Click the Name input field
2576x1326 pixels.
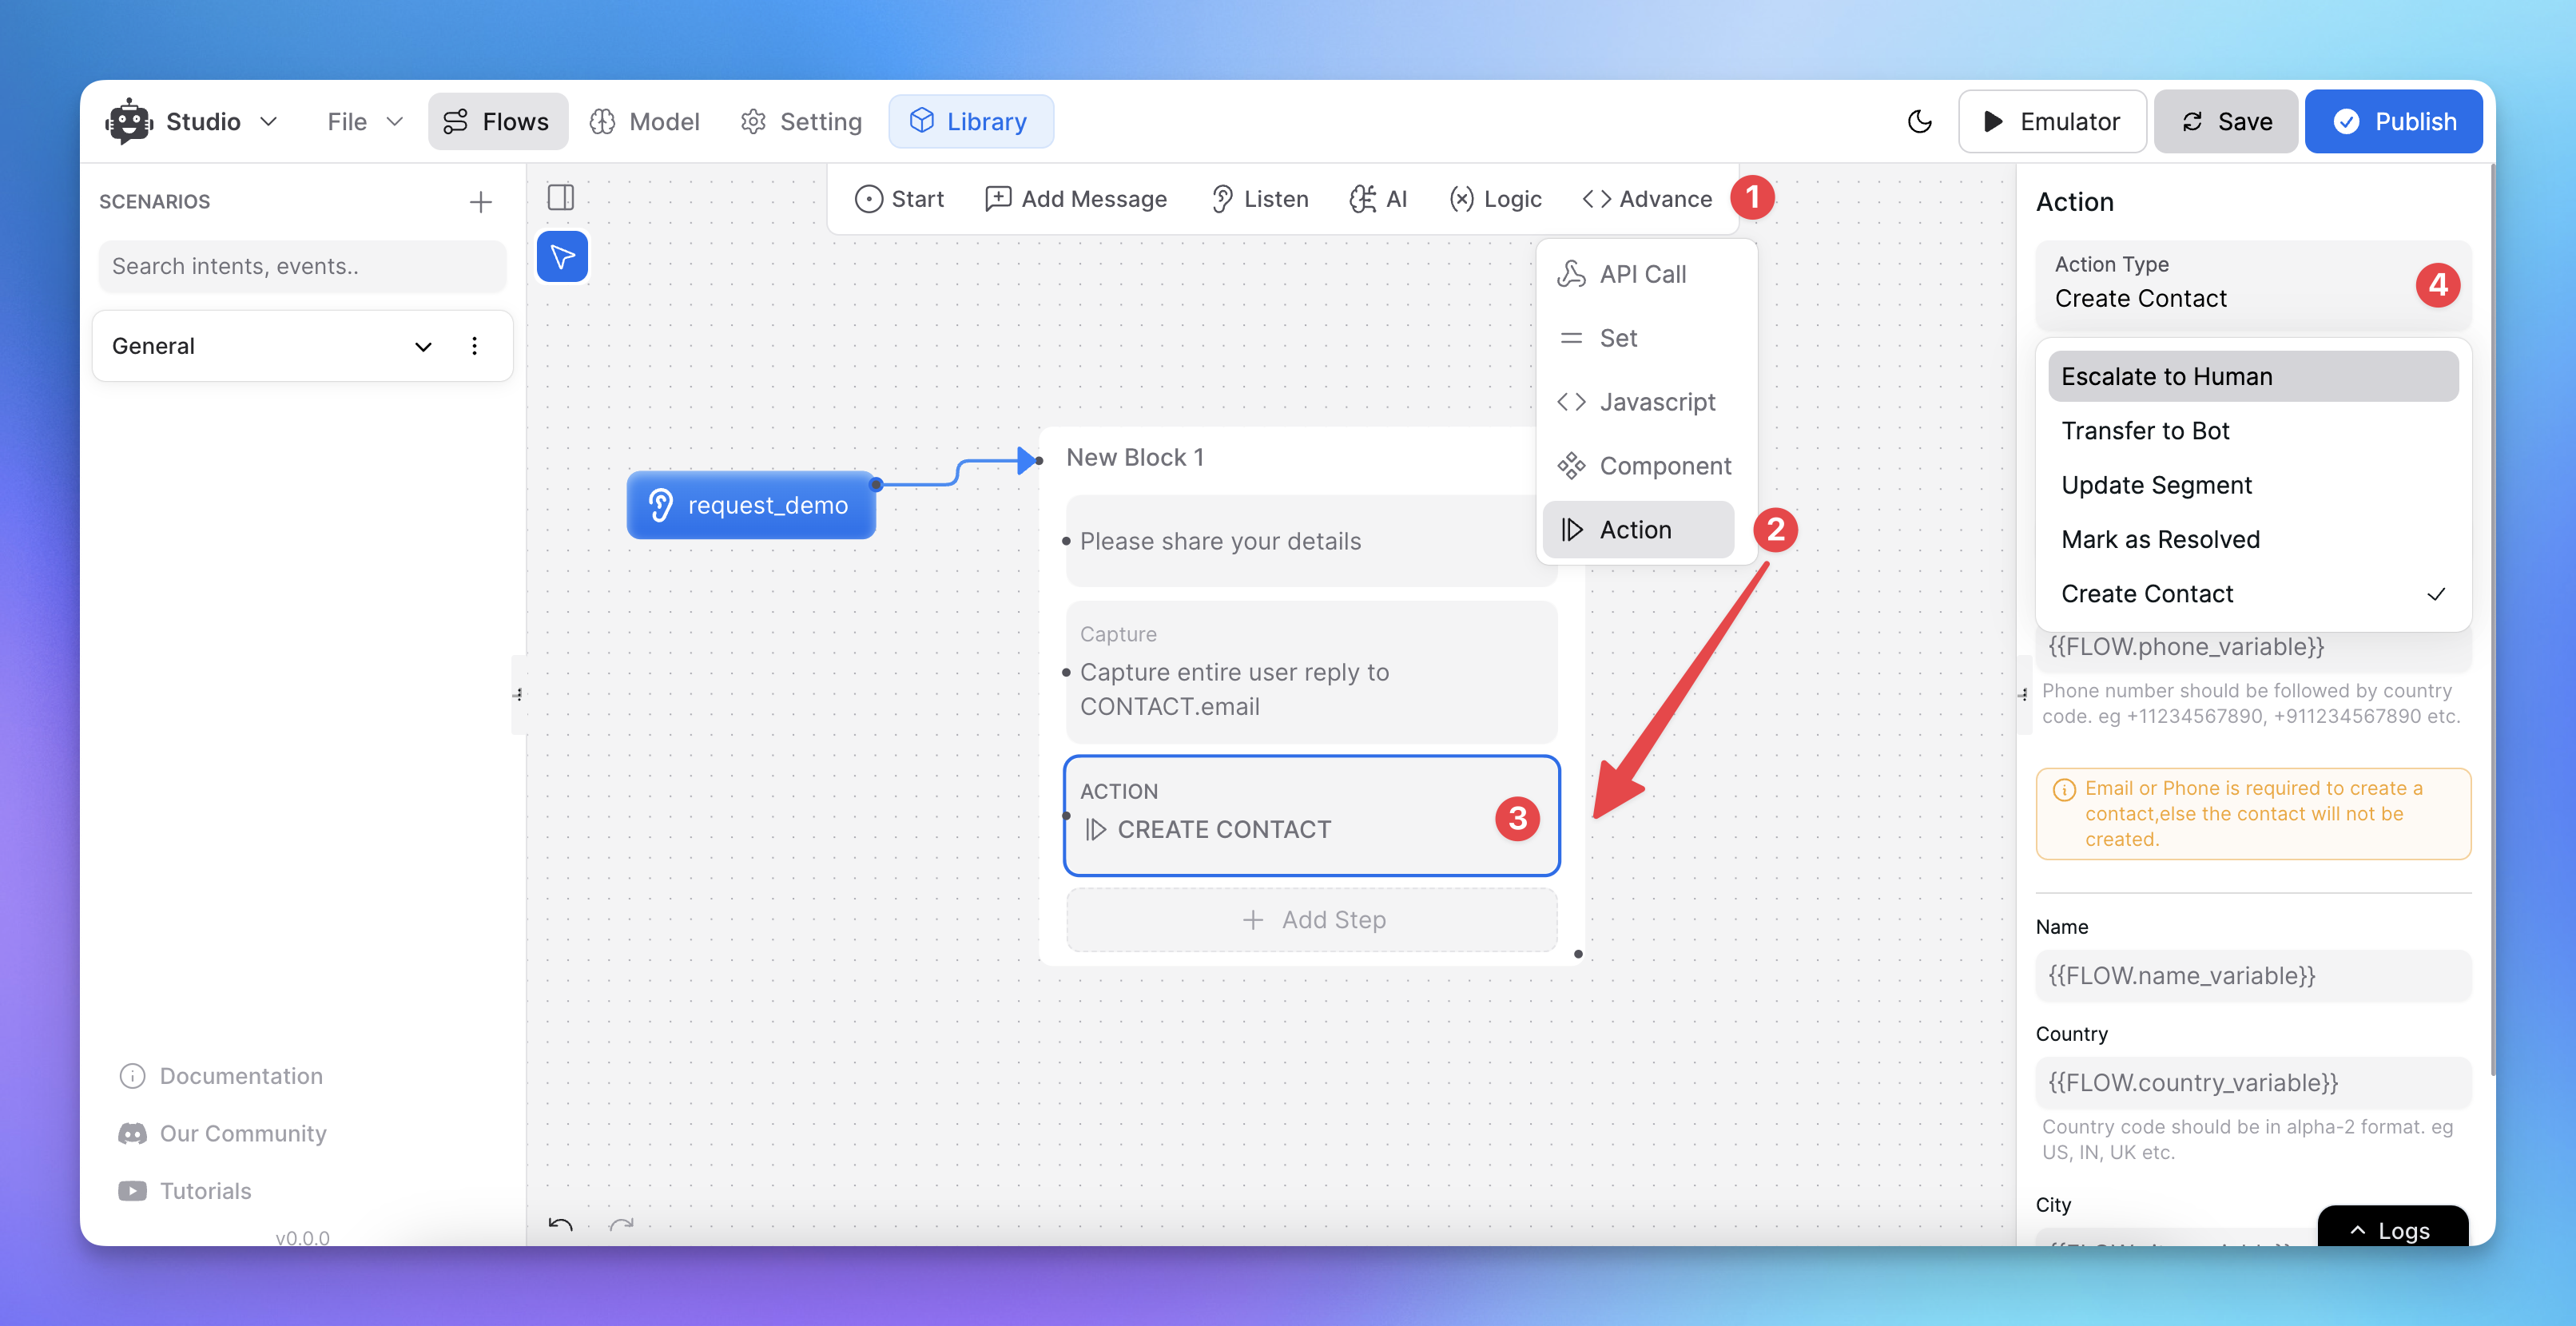point(2253,975)
